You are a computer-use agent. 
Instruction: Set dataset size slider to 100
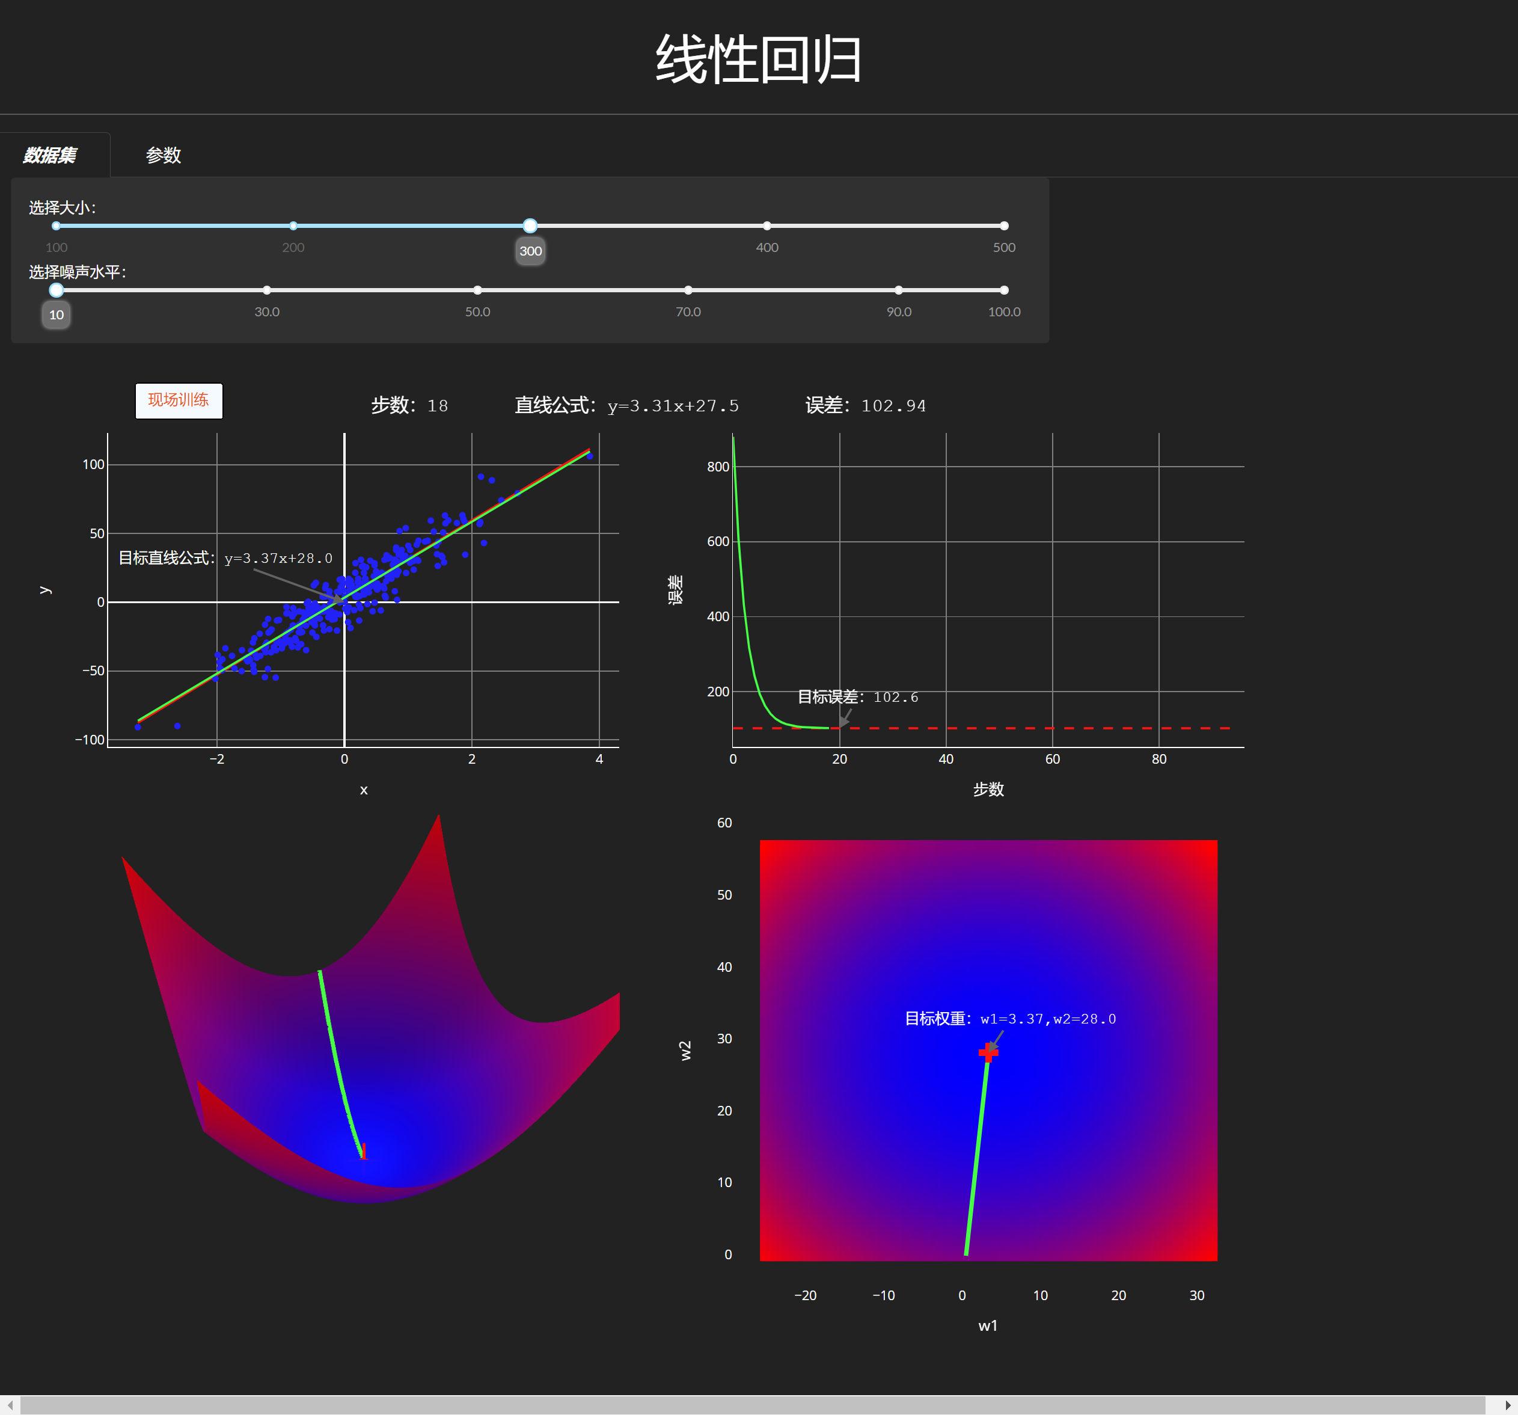point(57,226)
